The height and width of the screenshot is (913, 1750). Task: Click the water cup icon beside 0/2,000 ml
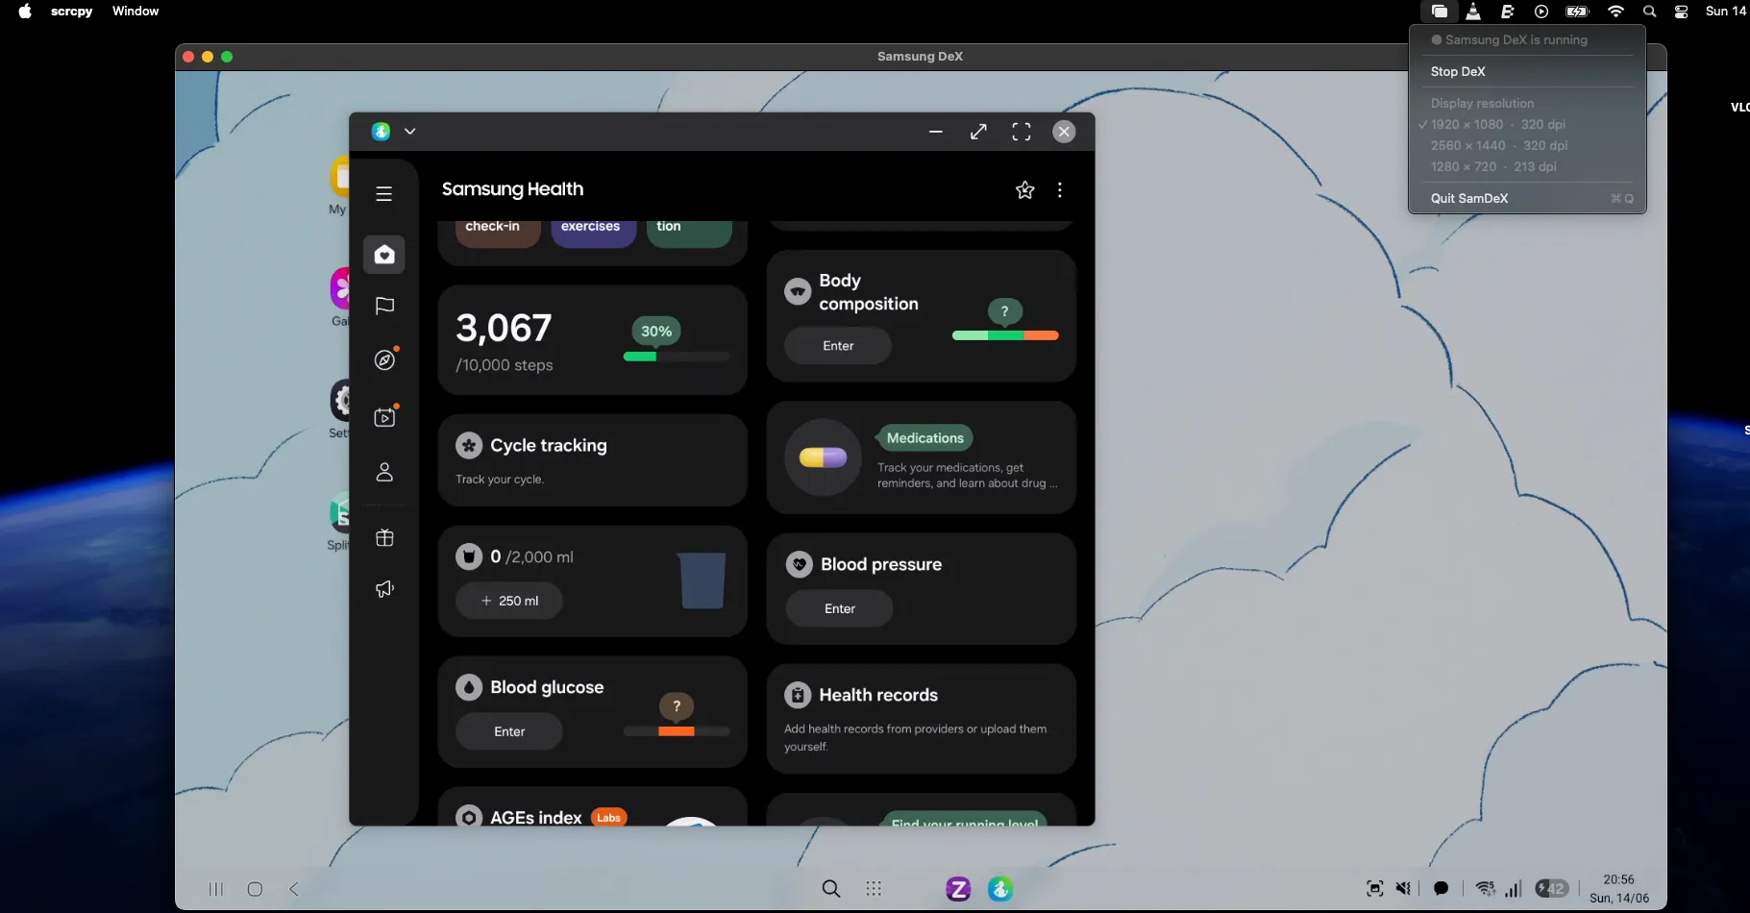click(x=469, y=556)
